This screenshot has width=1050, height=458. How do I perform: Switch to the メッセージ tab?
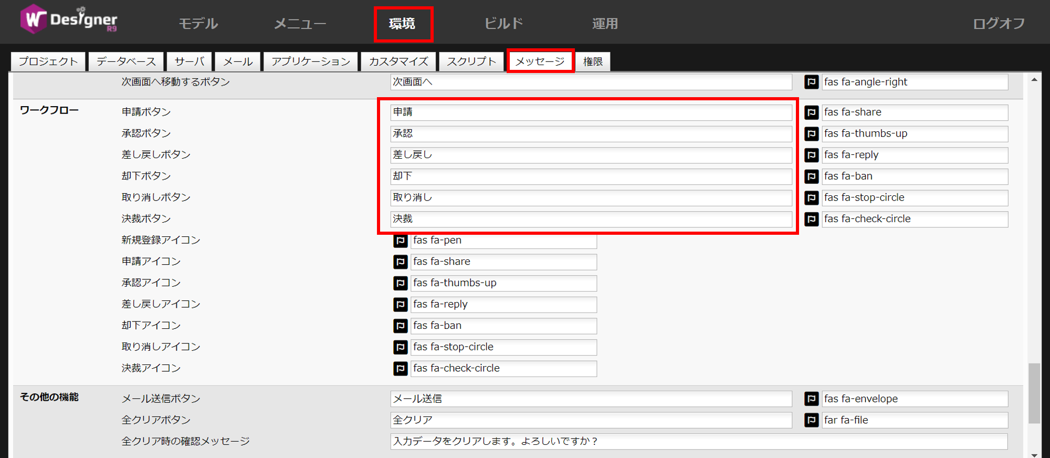[540, 61]
